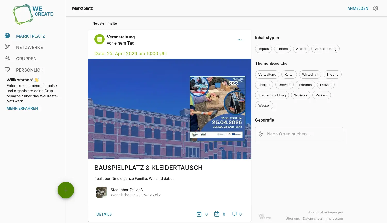
Task: Click the starred calendar interested icon
Action: (199, 214)
